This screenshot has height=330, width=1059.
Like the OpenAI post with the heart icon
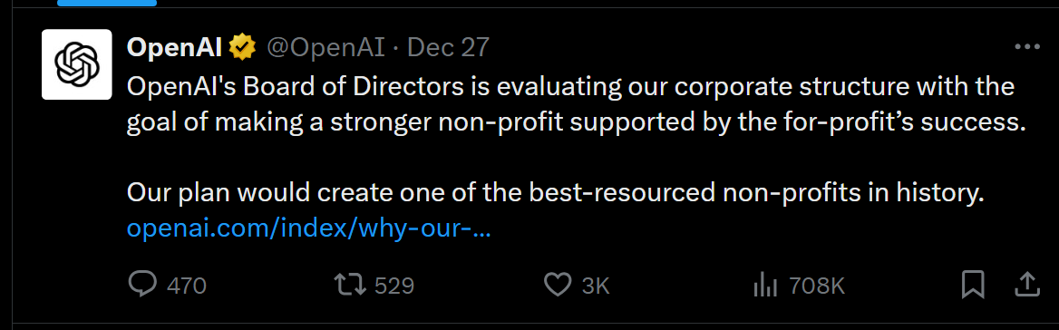coord(558,286)
